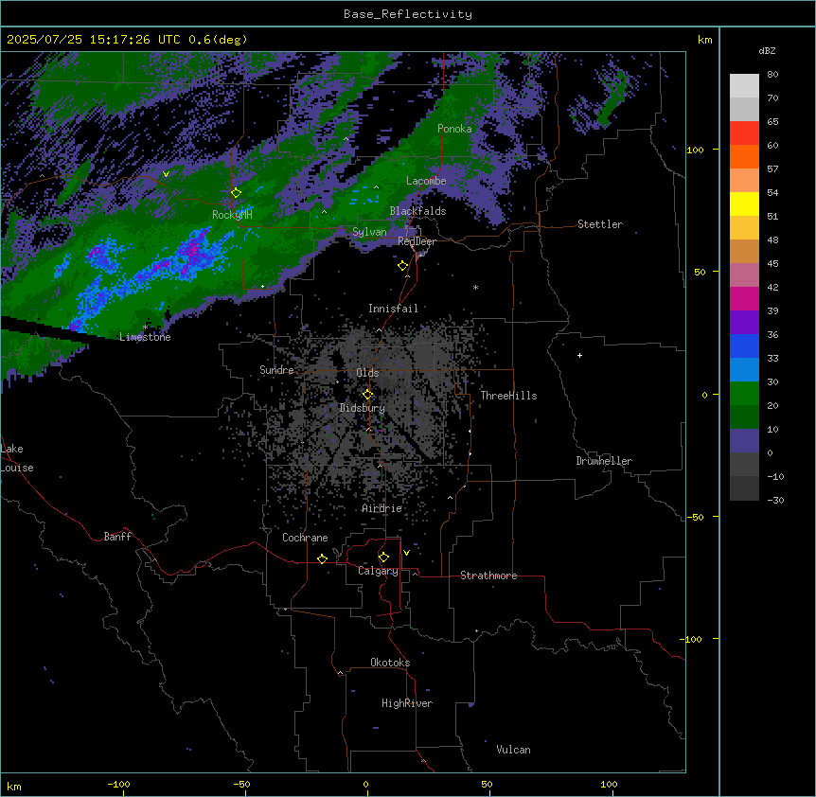Click the Drumheller label
Screen dimensions: 816x797
click(x=604, y=461)
